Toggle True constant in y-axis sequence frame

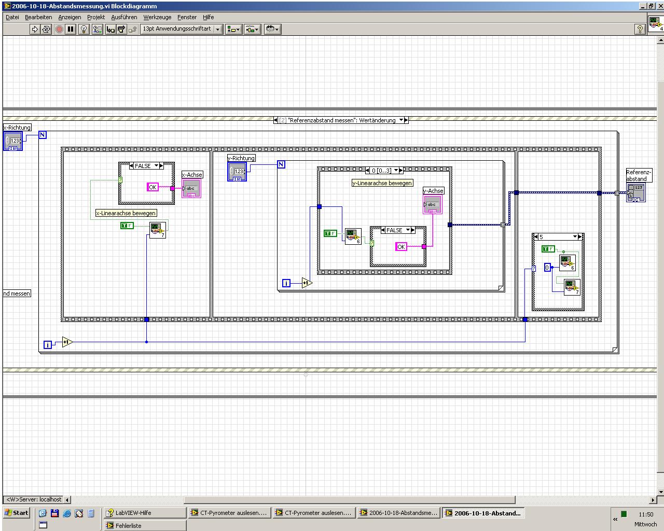(x=330, y=233)
